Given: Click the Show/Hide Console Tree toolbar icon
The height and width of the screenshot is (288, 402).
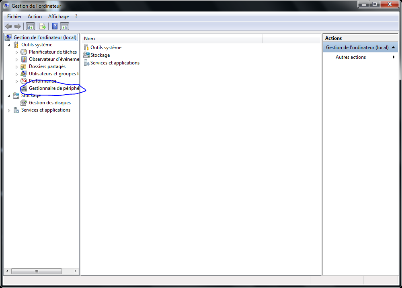Looking at the screenshot, I should [30, 26].
